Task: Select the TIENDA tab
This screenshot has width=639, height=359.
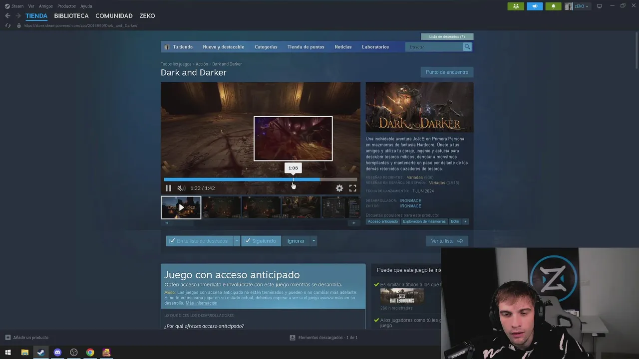Action: pos(36,16)
